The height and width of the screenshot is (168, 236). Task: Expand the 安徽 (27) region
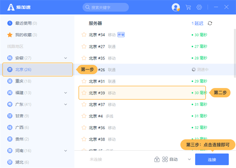point(66,58)
